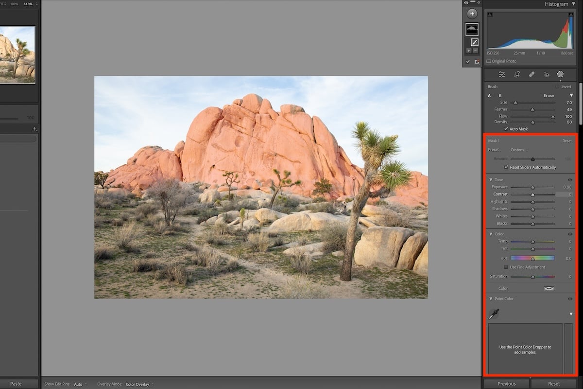
Task: Click the Create New Mask plus button
Action: tap(472, 13)
